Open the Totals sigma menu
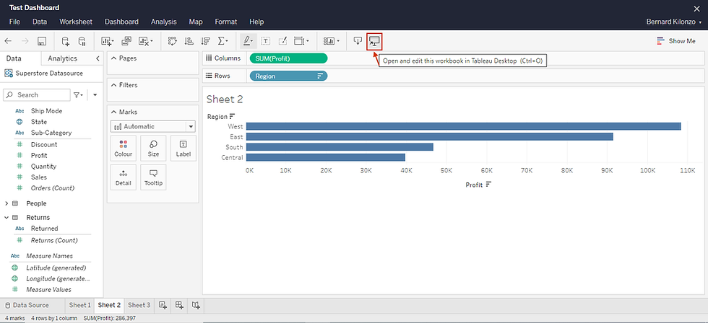The width and height of the screenshot is (708, 323). [x=223, y=41]
